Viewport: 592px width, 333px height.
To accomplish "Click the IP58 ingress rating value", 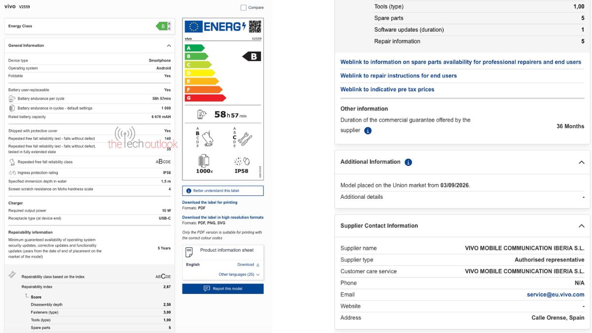I will pyautogui.click(x=167, y=173).
